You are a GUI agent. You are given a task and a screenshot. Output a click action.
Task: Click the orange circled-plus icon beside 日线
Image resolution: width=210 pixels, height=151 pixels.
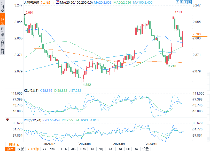coord(53,3)
